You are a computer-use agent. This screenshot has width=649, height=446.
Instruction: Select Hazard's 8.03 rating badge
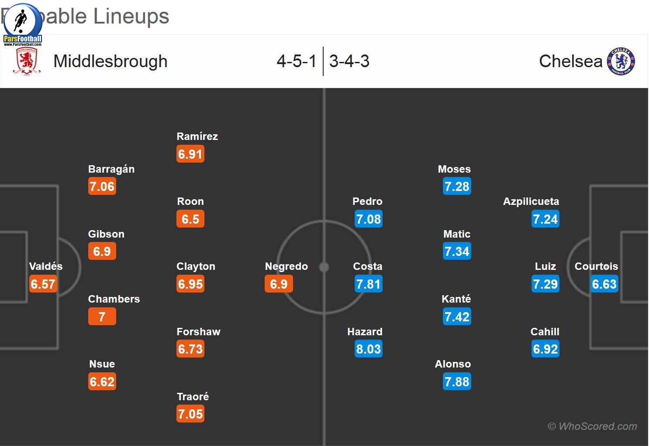point(369,349)
